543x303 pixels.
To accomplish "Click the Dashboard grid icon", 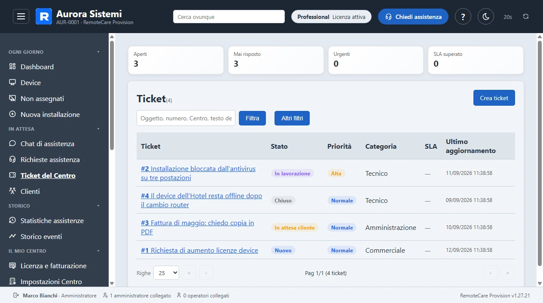I will pyautogui.click(x=12, y=67).
